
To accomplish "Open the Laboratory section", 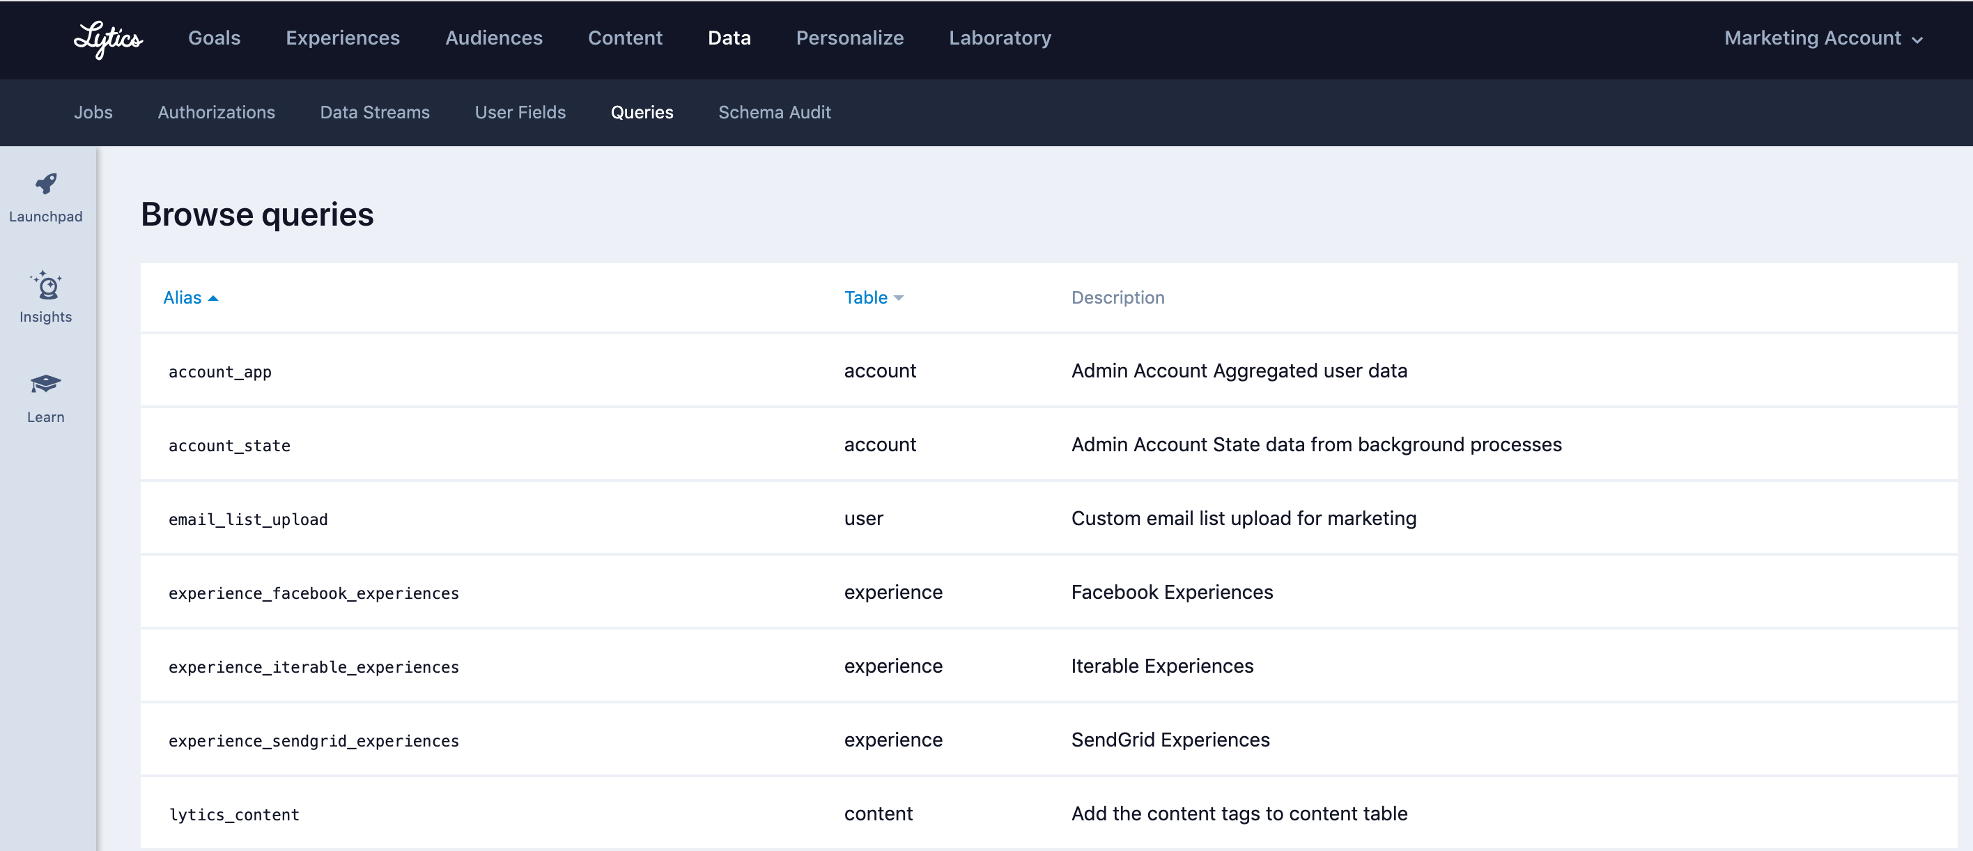I will click(1000, 38).
